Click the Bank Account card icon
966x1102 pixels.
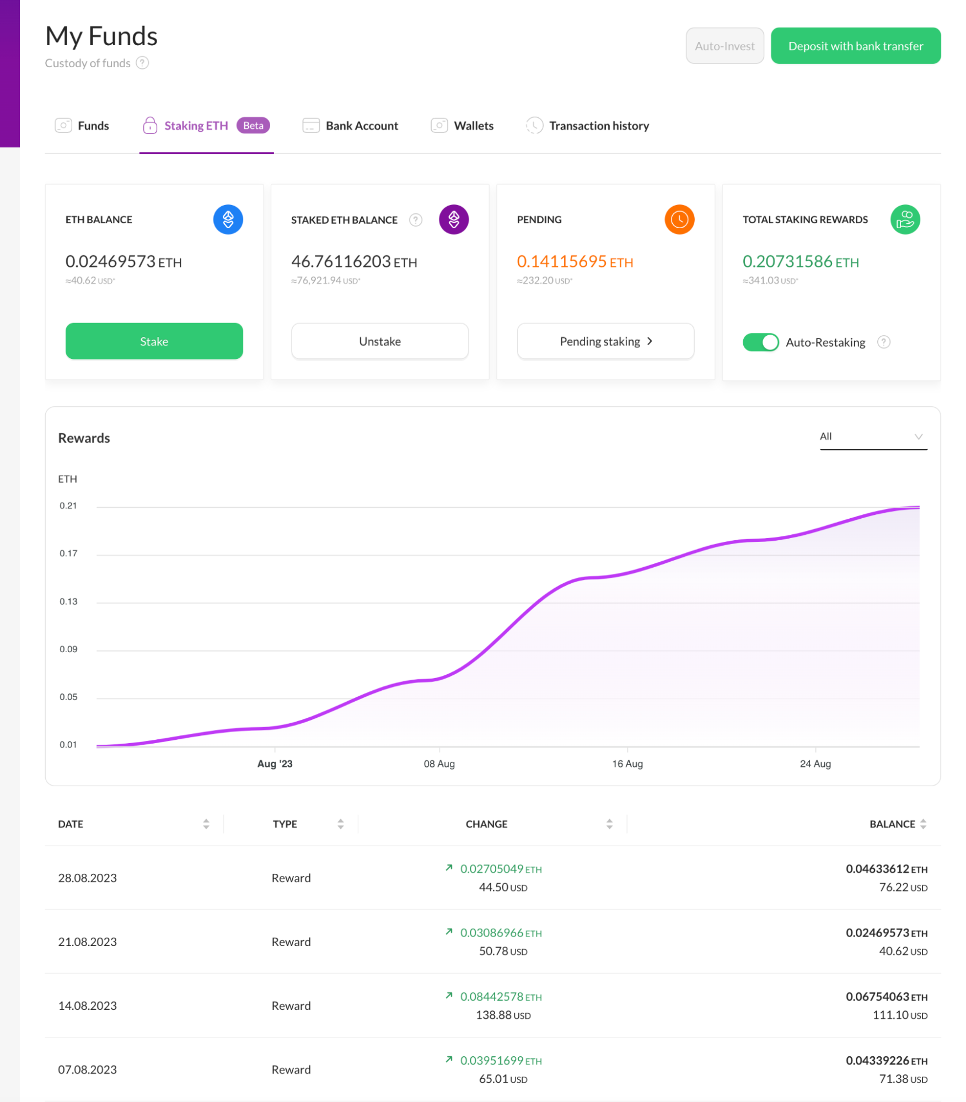point(311,125)
